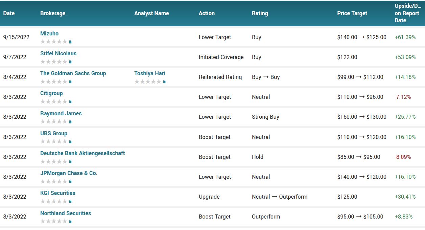Open the KGI Securities brokerage link

58,193
